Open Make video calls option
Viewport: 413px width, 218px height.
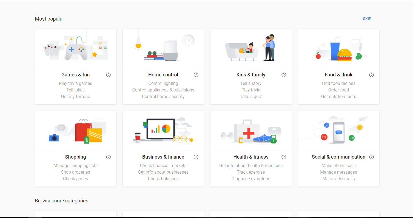[338, 179]
